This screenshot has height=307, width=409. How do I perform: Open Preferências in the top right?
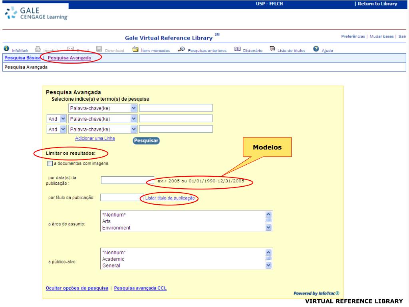pos(353,36)
